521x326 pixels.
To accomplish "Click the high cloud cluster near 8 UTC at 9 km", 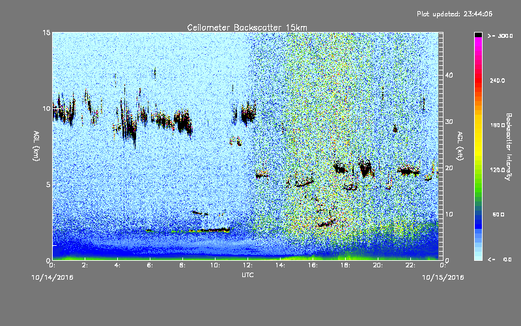I will point(183,123).
